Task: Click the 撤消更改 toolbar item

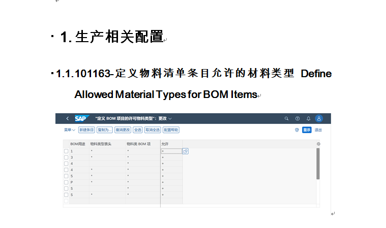Action: 123,130
